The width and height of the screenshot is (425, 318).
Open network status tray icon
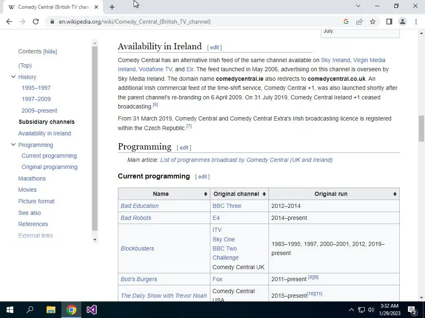click(x=361, y=310)
